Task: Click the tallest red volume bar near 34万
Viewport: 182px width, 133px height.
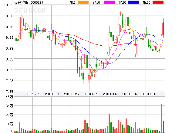Action: point(161,118)
